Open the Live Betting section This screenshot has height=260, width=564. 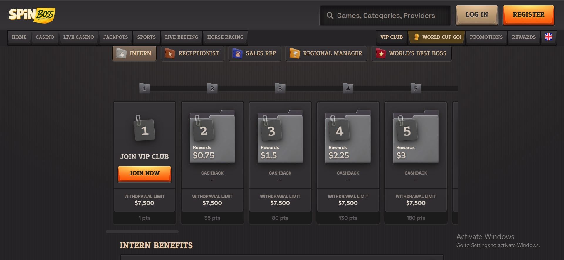(182, 37)
